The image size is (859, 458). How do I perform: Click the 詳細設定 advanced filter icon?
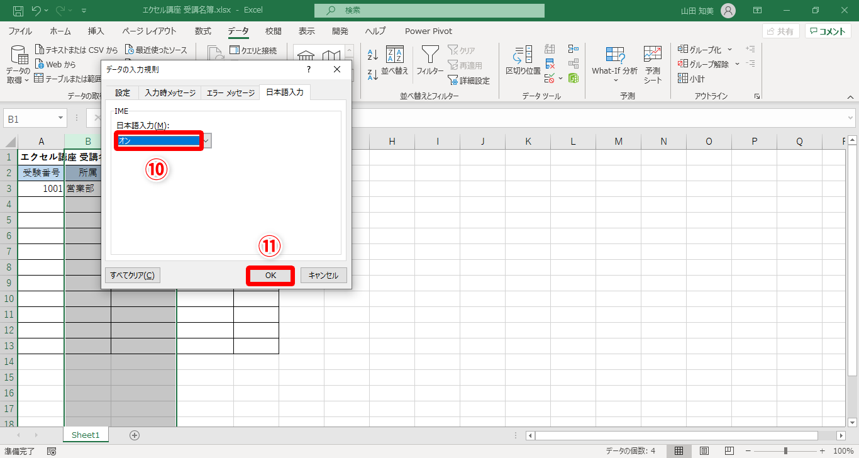click(453, 81)
